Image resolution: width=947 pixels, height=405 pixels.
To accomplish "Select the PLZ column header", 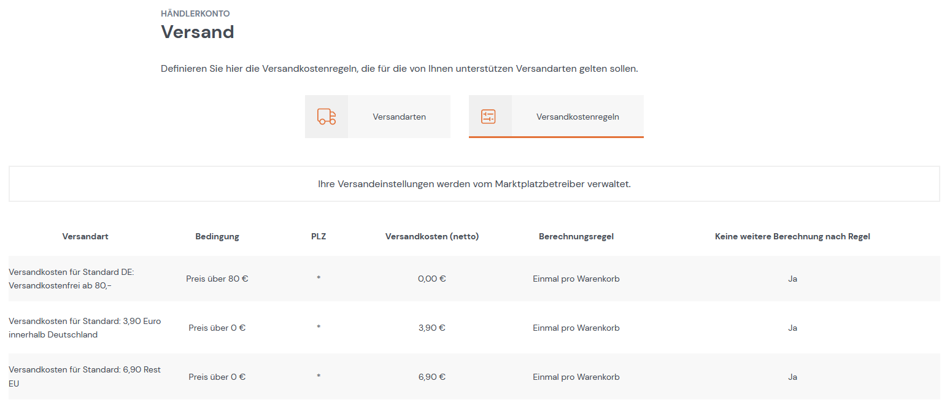I will (x=319, y=236).
